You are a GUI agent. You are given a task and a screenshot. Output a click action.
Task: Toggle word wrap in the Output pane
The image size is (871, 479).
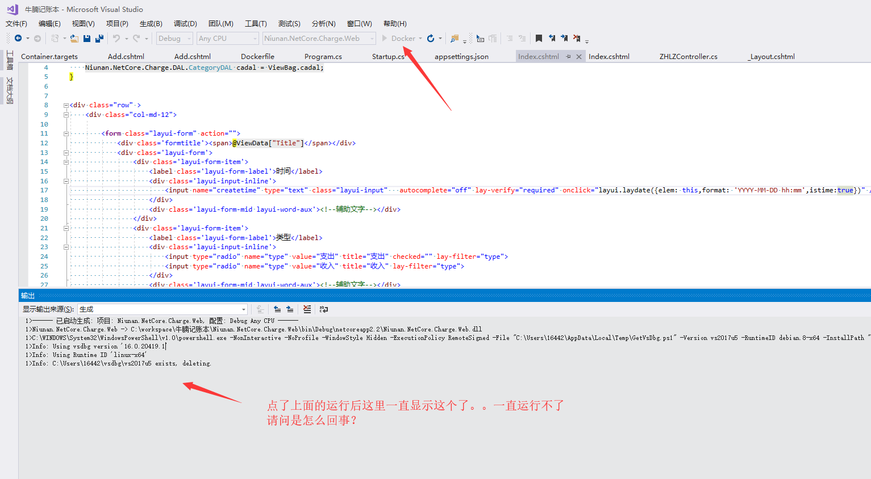coord(324,309)
